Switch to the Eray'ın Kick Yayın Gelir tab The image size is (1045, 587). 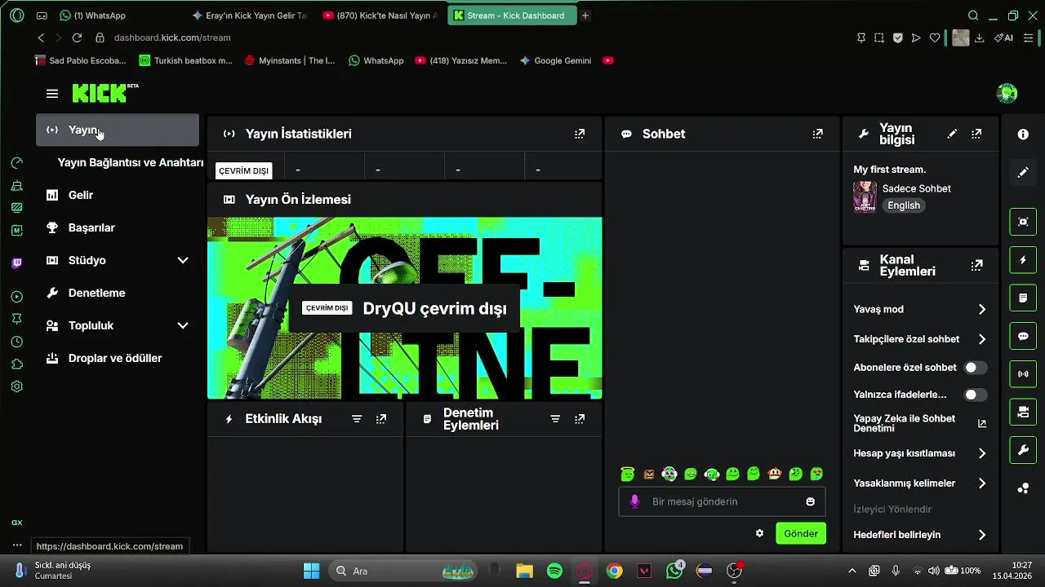pos(250,15)
